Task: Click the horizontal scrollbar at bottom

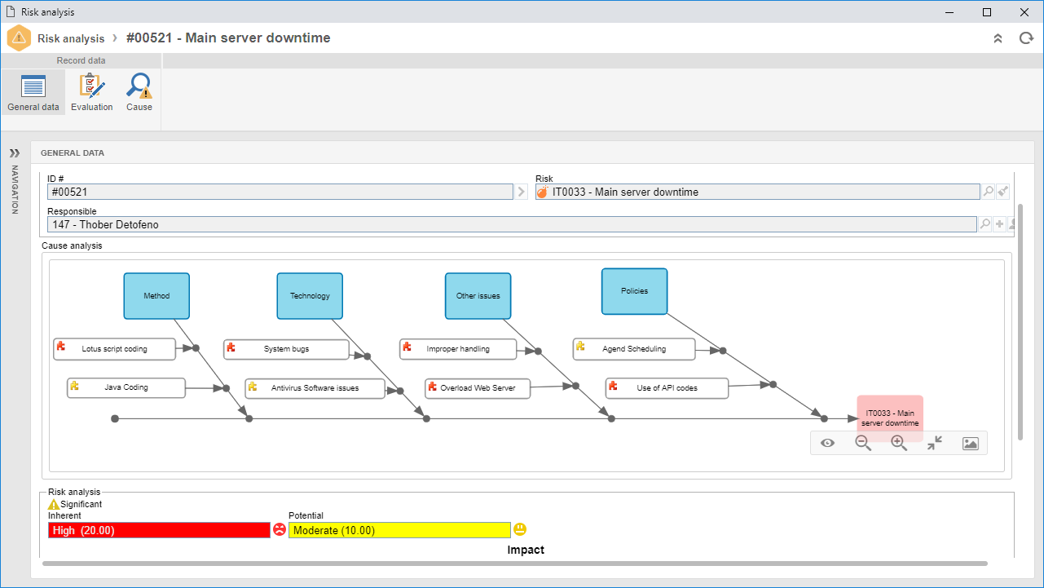Action: [515, 563]
